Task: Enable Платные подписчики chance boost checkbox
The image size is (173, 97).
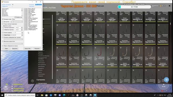Action: pyautogui.click(x=3, y=27)
